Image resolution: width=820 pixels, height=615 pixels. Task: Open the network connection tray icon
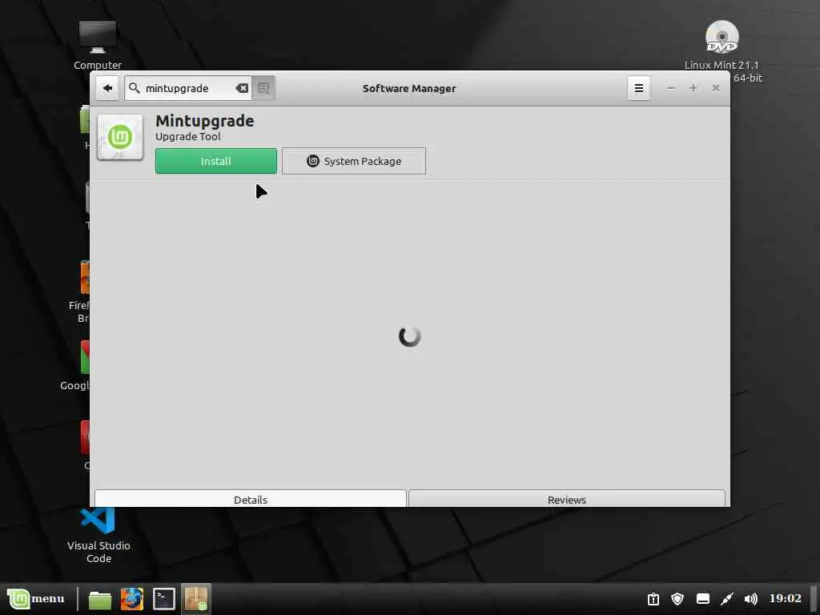click(727, 599)
